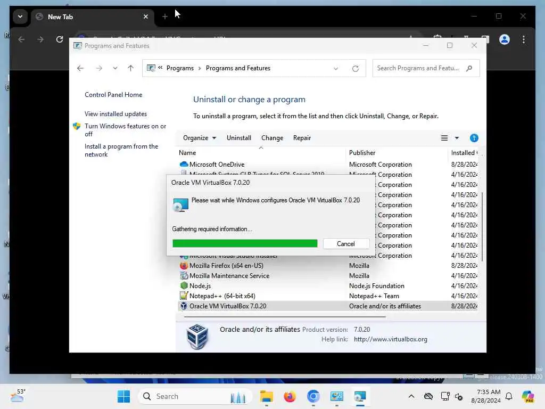Show hidden system tray icons
Image resolution: width=545 pixels, height=409 pixels.
coord(411,396)
